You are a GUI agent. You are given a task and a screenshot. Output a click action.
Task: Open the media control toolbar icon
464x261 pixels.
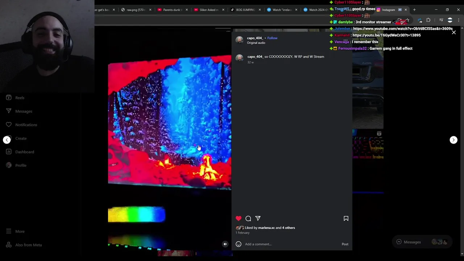(441, 20)
